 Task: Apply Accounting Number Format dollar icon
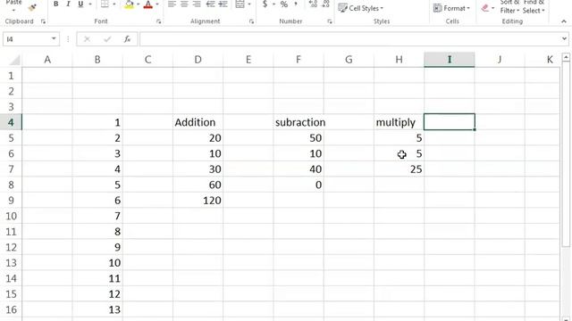pyautogui.click(x=265, y=4)
